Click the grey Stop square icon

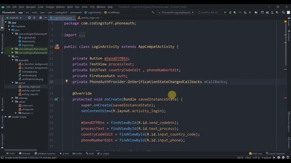pyautogui.click(x=250, y=12)
